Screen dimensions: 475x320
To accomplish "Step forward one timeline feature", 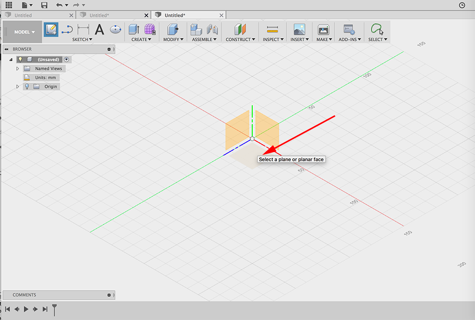I will pos(36,309).
